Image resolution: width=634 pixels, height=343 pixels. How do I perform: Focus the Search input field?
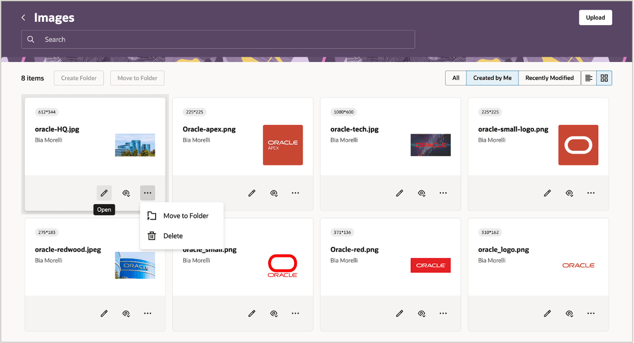pos(218,39)
